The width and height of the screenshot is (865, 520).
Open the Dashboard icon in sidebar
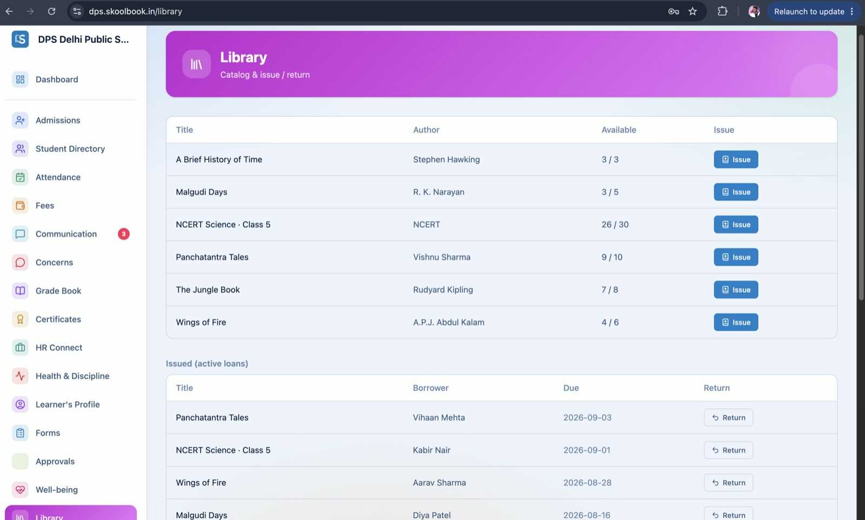(x=20, y=80)
